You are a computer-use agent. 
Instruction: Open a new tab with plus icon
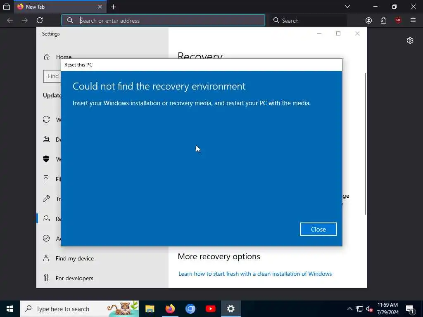(113, 7)
